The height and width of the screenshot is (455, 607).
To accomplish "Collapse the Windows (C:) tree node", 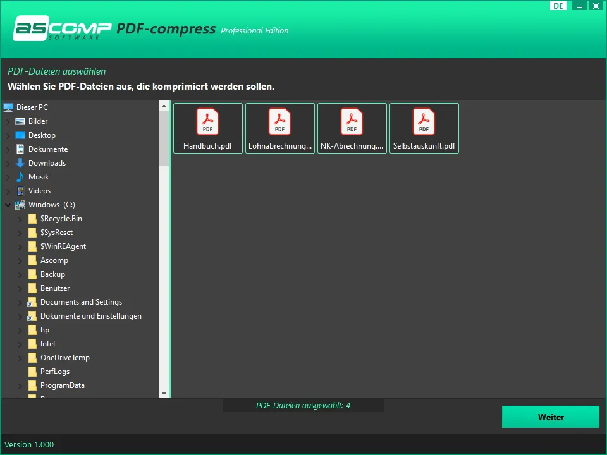I will point(8,205).
